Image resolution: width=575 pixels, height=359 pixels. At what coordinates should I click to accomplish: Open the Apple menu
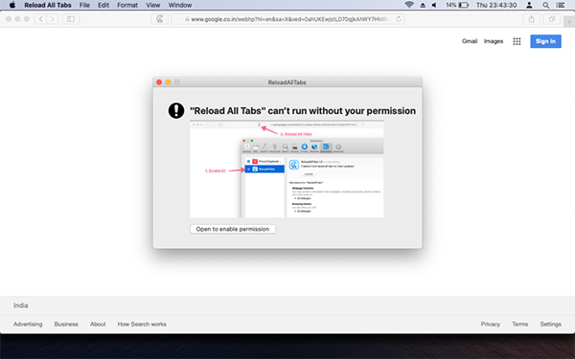pyautogui.click(x=12, y=5)
